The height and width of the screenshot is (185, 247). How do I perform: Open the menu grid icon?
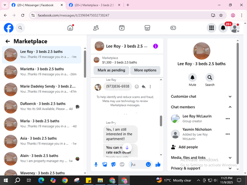pos(211,28)
